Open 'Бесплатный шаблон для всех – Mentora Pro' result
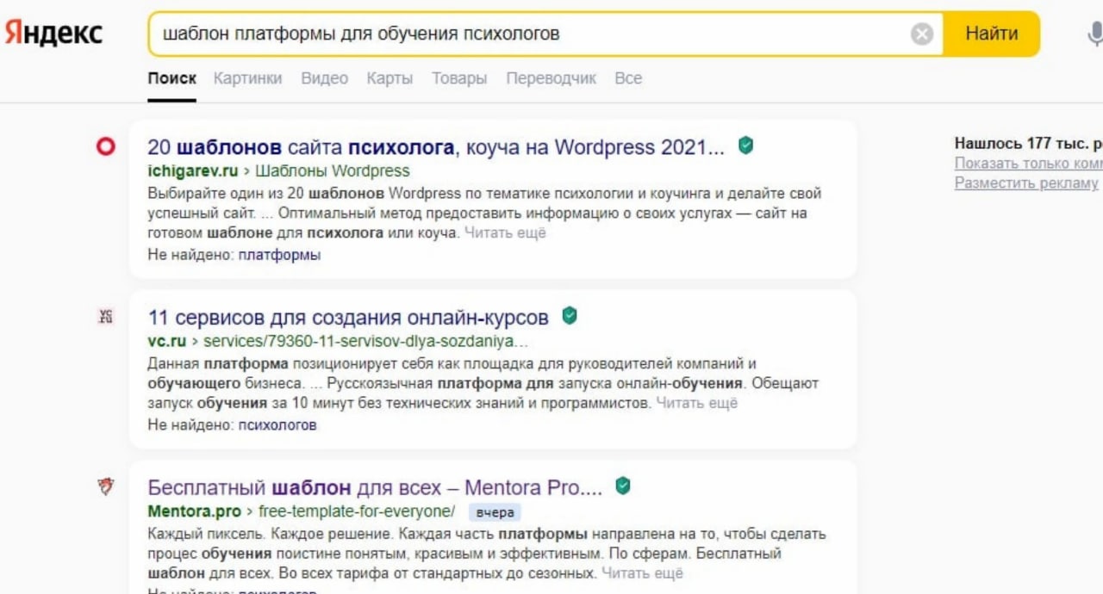 (x=375, y=488)
